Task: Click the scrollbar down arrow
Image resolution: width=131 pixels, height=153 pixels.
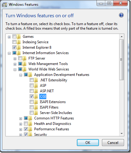Action: pyautogui.click(x=122, y=134)
